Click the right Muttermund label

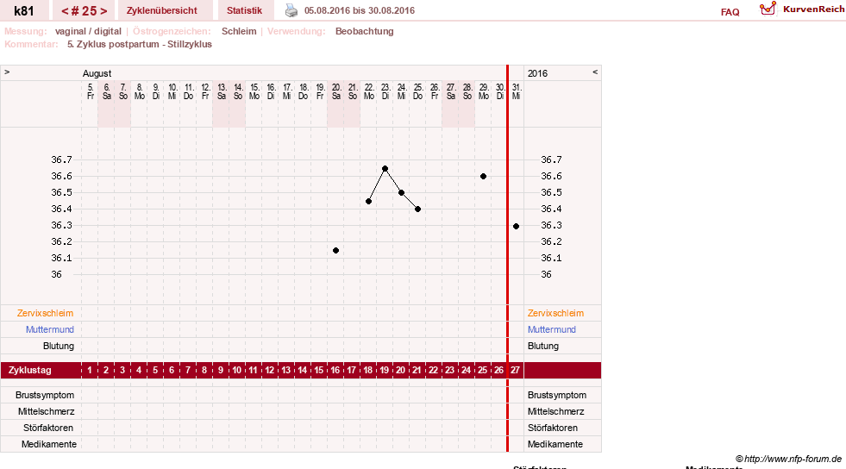pyautogui.click(x=551, y=329)
